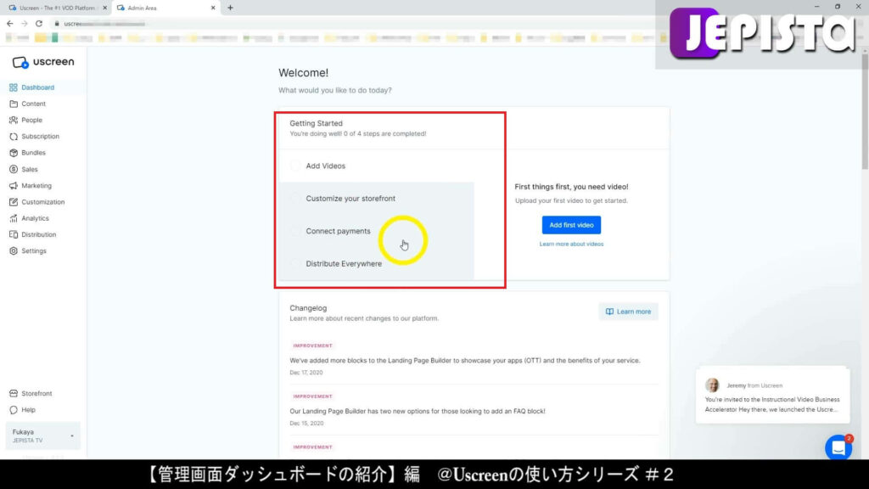
Task: Open Customization menu item
Action: [x=42, y=202]
